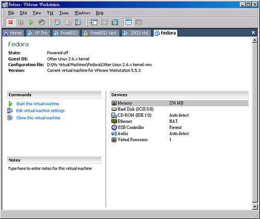The image size is (260, 219).
Task: Open the VM menu
Action: tap(50, 13)
